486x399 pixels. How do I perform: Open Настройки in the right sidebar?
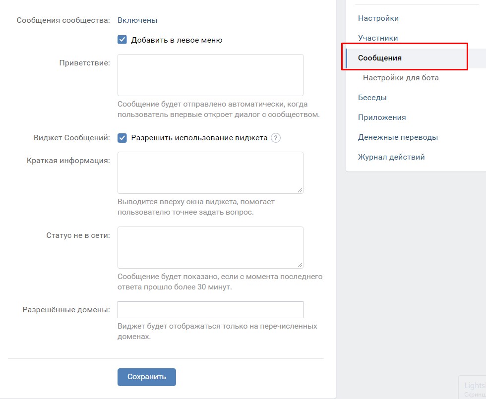pos(378,18)
